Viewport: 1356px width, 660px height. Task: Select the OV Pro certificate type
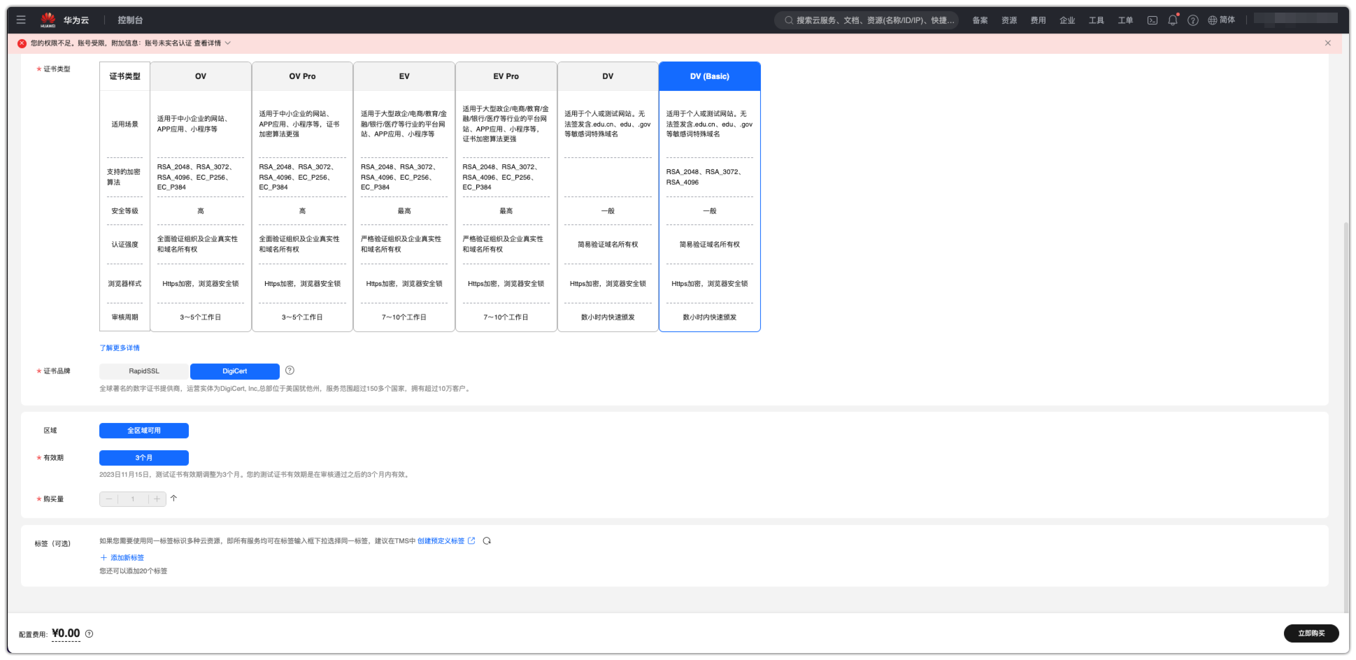point(302,76)
